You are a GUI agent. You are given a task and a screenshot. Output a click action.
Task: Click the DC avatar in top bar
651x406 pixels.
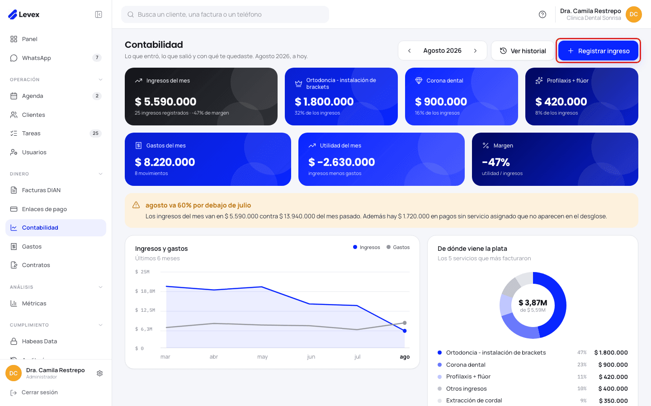(x=634, y=14)
